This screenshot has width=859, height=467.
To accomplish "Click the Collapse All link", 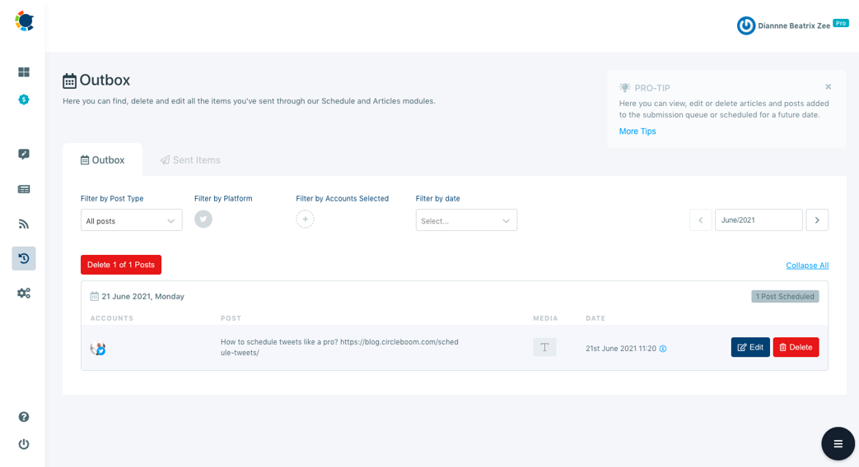I will point(807,266).
